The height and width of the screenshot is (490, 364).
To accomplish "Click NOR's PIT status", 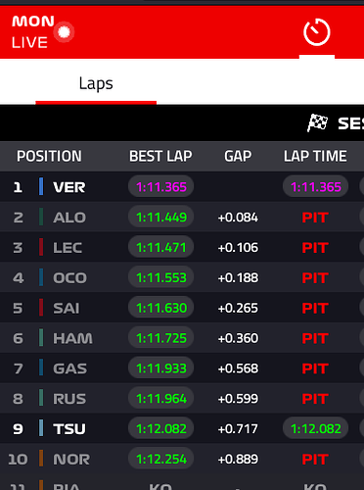I will coord(315,459).
